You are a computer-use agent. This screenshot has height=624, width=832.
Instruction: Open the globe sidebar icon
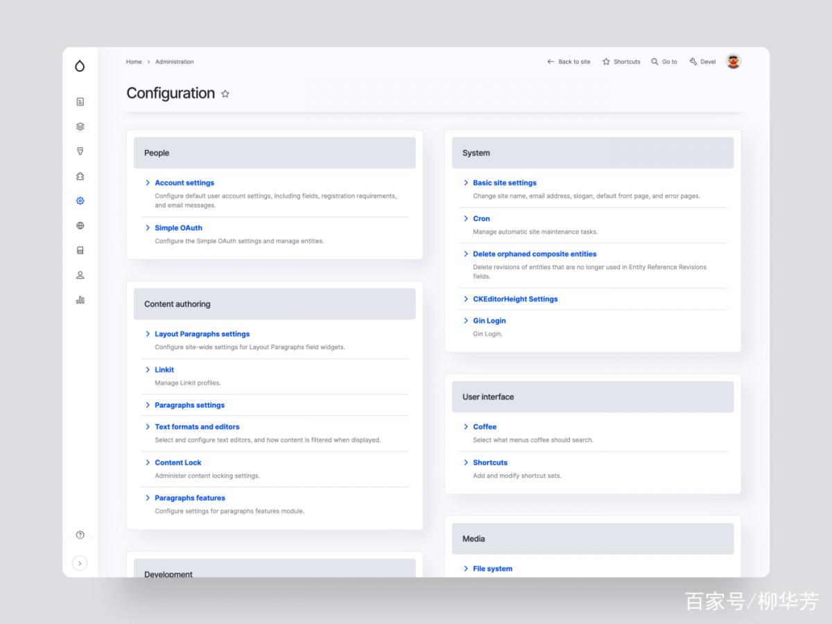(80, 225)
